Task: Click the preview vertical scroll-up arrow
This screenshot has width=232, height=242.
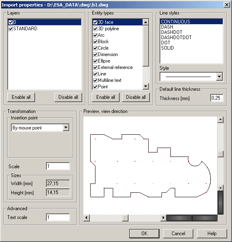Action: coord(220,120)
